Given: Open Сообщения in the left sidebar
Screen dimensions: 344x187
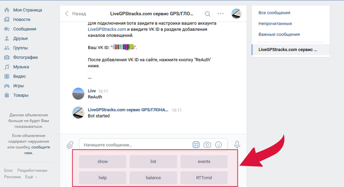Looking at the screenshot, I should click(25, 29).
